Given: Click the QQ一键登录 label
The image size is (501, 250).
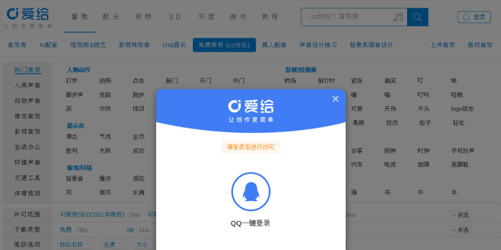Looking at the screenshot, I should click(250, 223).
